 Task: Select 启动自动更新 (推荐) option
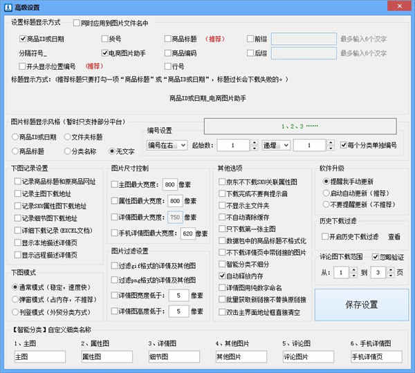point(325,193)
